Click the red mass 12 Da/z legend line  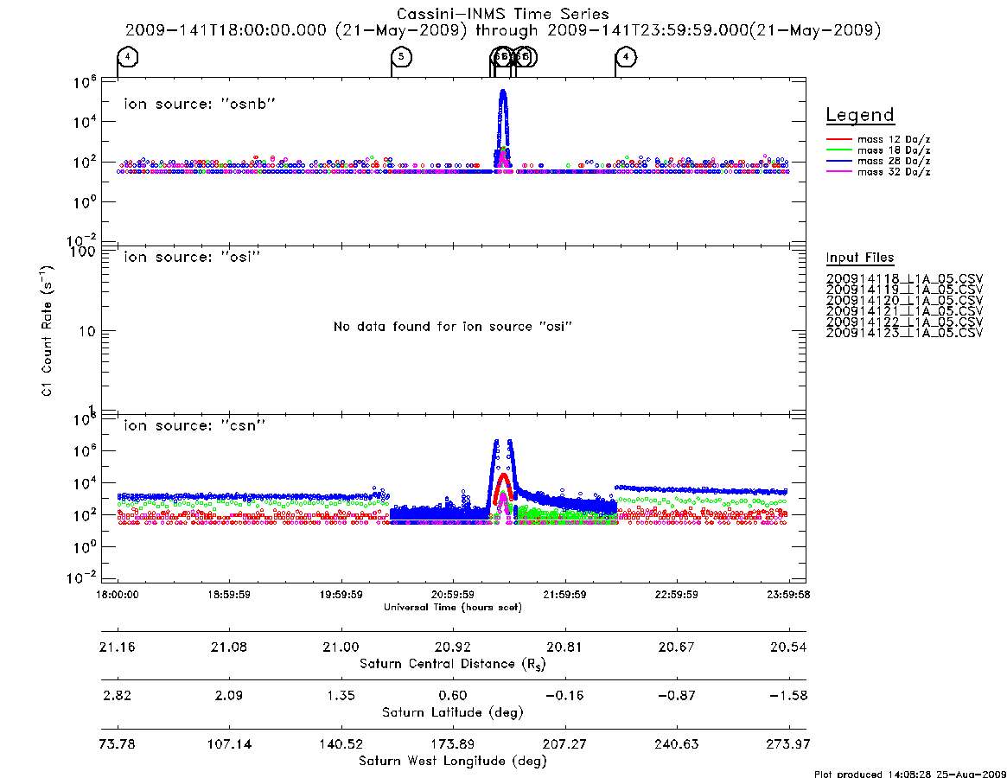(838, 139)
